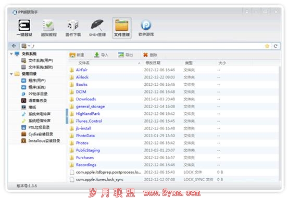Click the LOCK_SYNC 文件 type cell
288x198 pixels.
[198, 179]
